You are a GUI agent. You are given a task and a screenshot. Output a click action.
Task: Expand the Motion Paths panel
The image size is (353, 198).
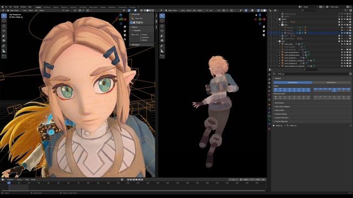coord(280,110)
